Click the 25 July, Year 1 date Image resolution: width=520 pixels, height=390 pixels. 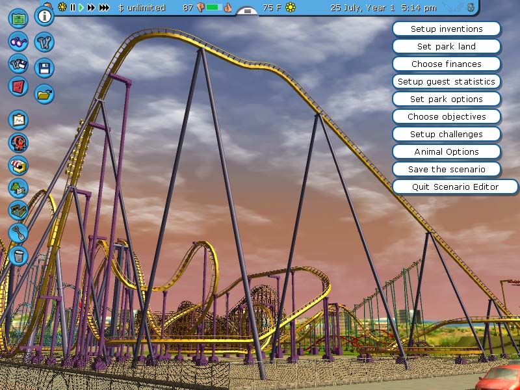pos(363,8)
